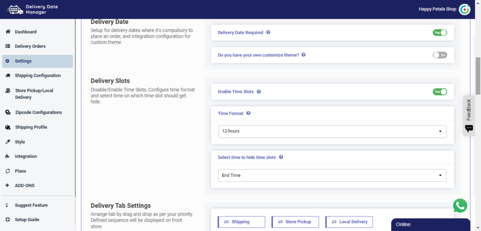
Task: Disable the Enable Time Slots switch
Action: coord(440,92)
